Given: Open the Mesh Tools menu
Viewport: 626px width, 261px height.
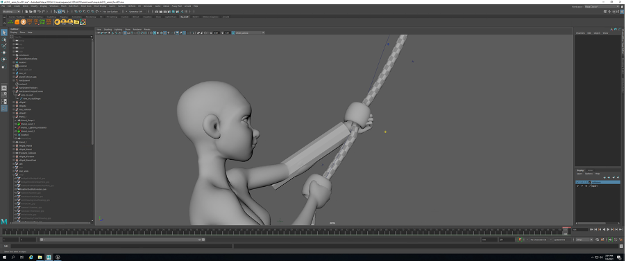Looking at the screenshot, I should tap(86, 6).
